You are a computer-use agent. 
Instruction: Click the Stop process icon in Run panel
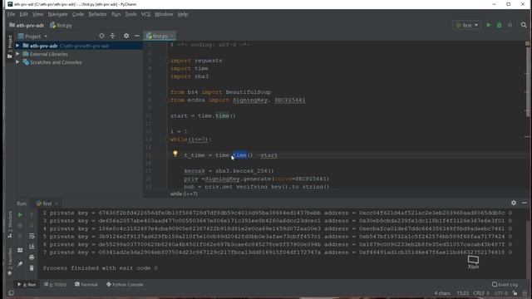20,225
